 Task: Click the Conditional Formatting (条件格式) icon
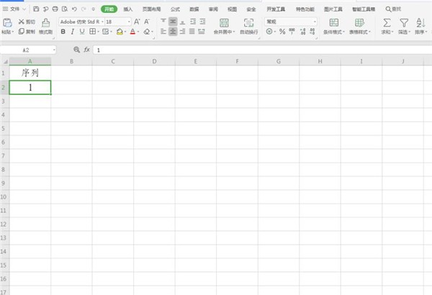[334, 22]
